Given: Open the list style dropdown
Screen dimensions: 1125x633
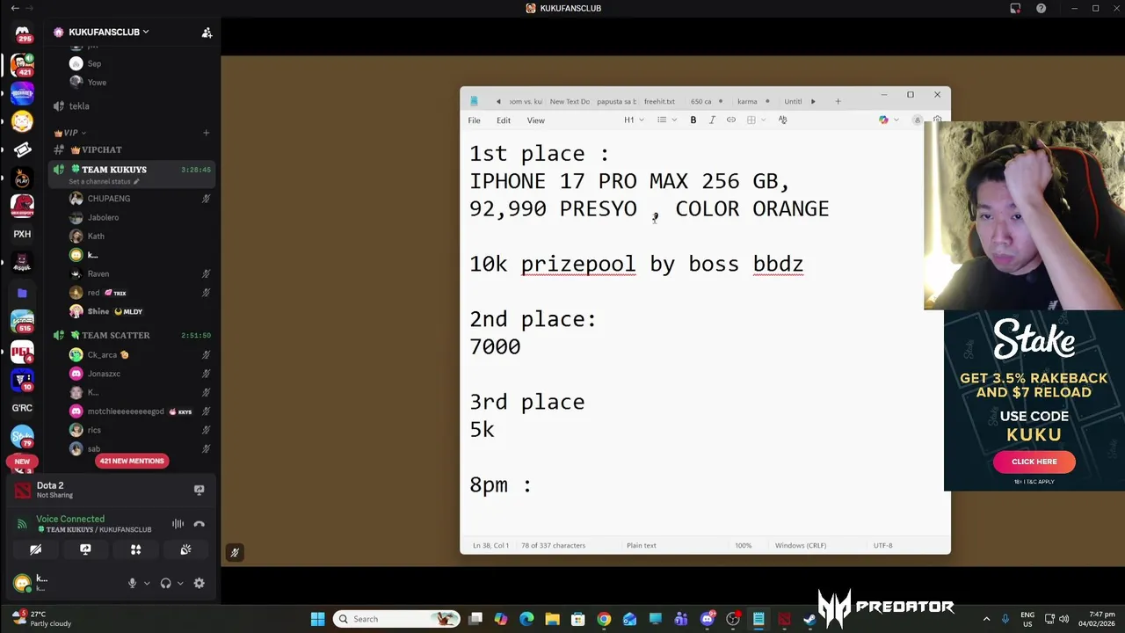Looking at the screenshot, I should click(x=666, y=120).
